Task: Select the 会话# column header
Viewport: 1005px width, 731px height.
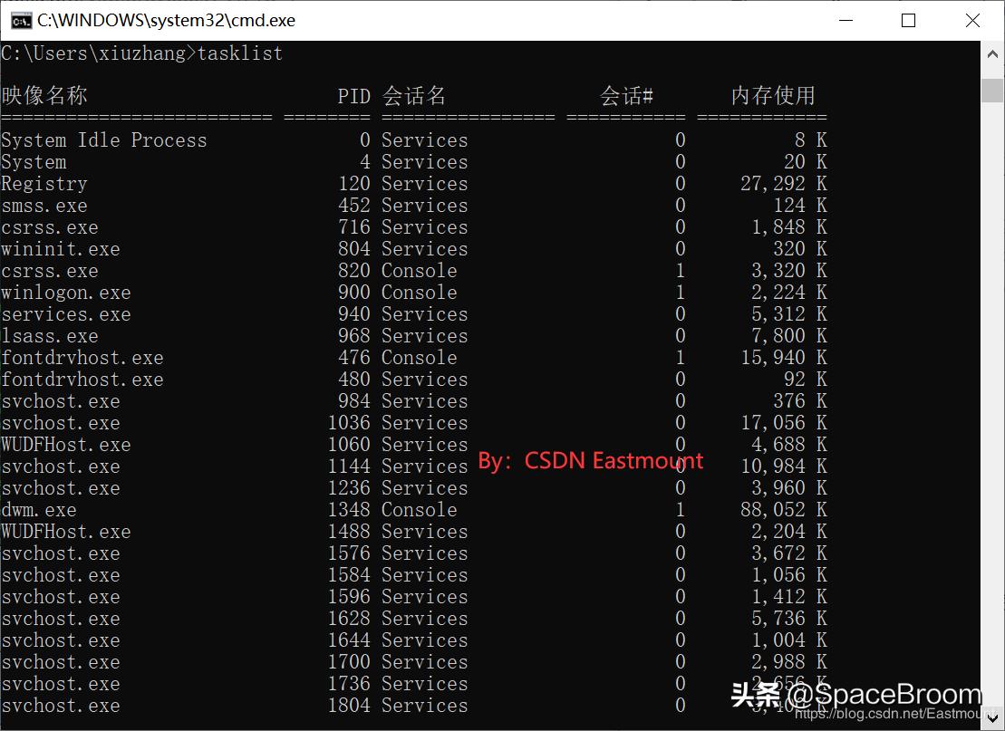Action: pos(626,95)
